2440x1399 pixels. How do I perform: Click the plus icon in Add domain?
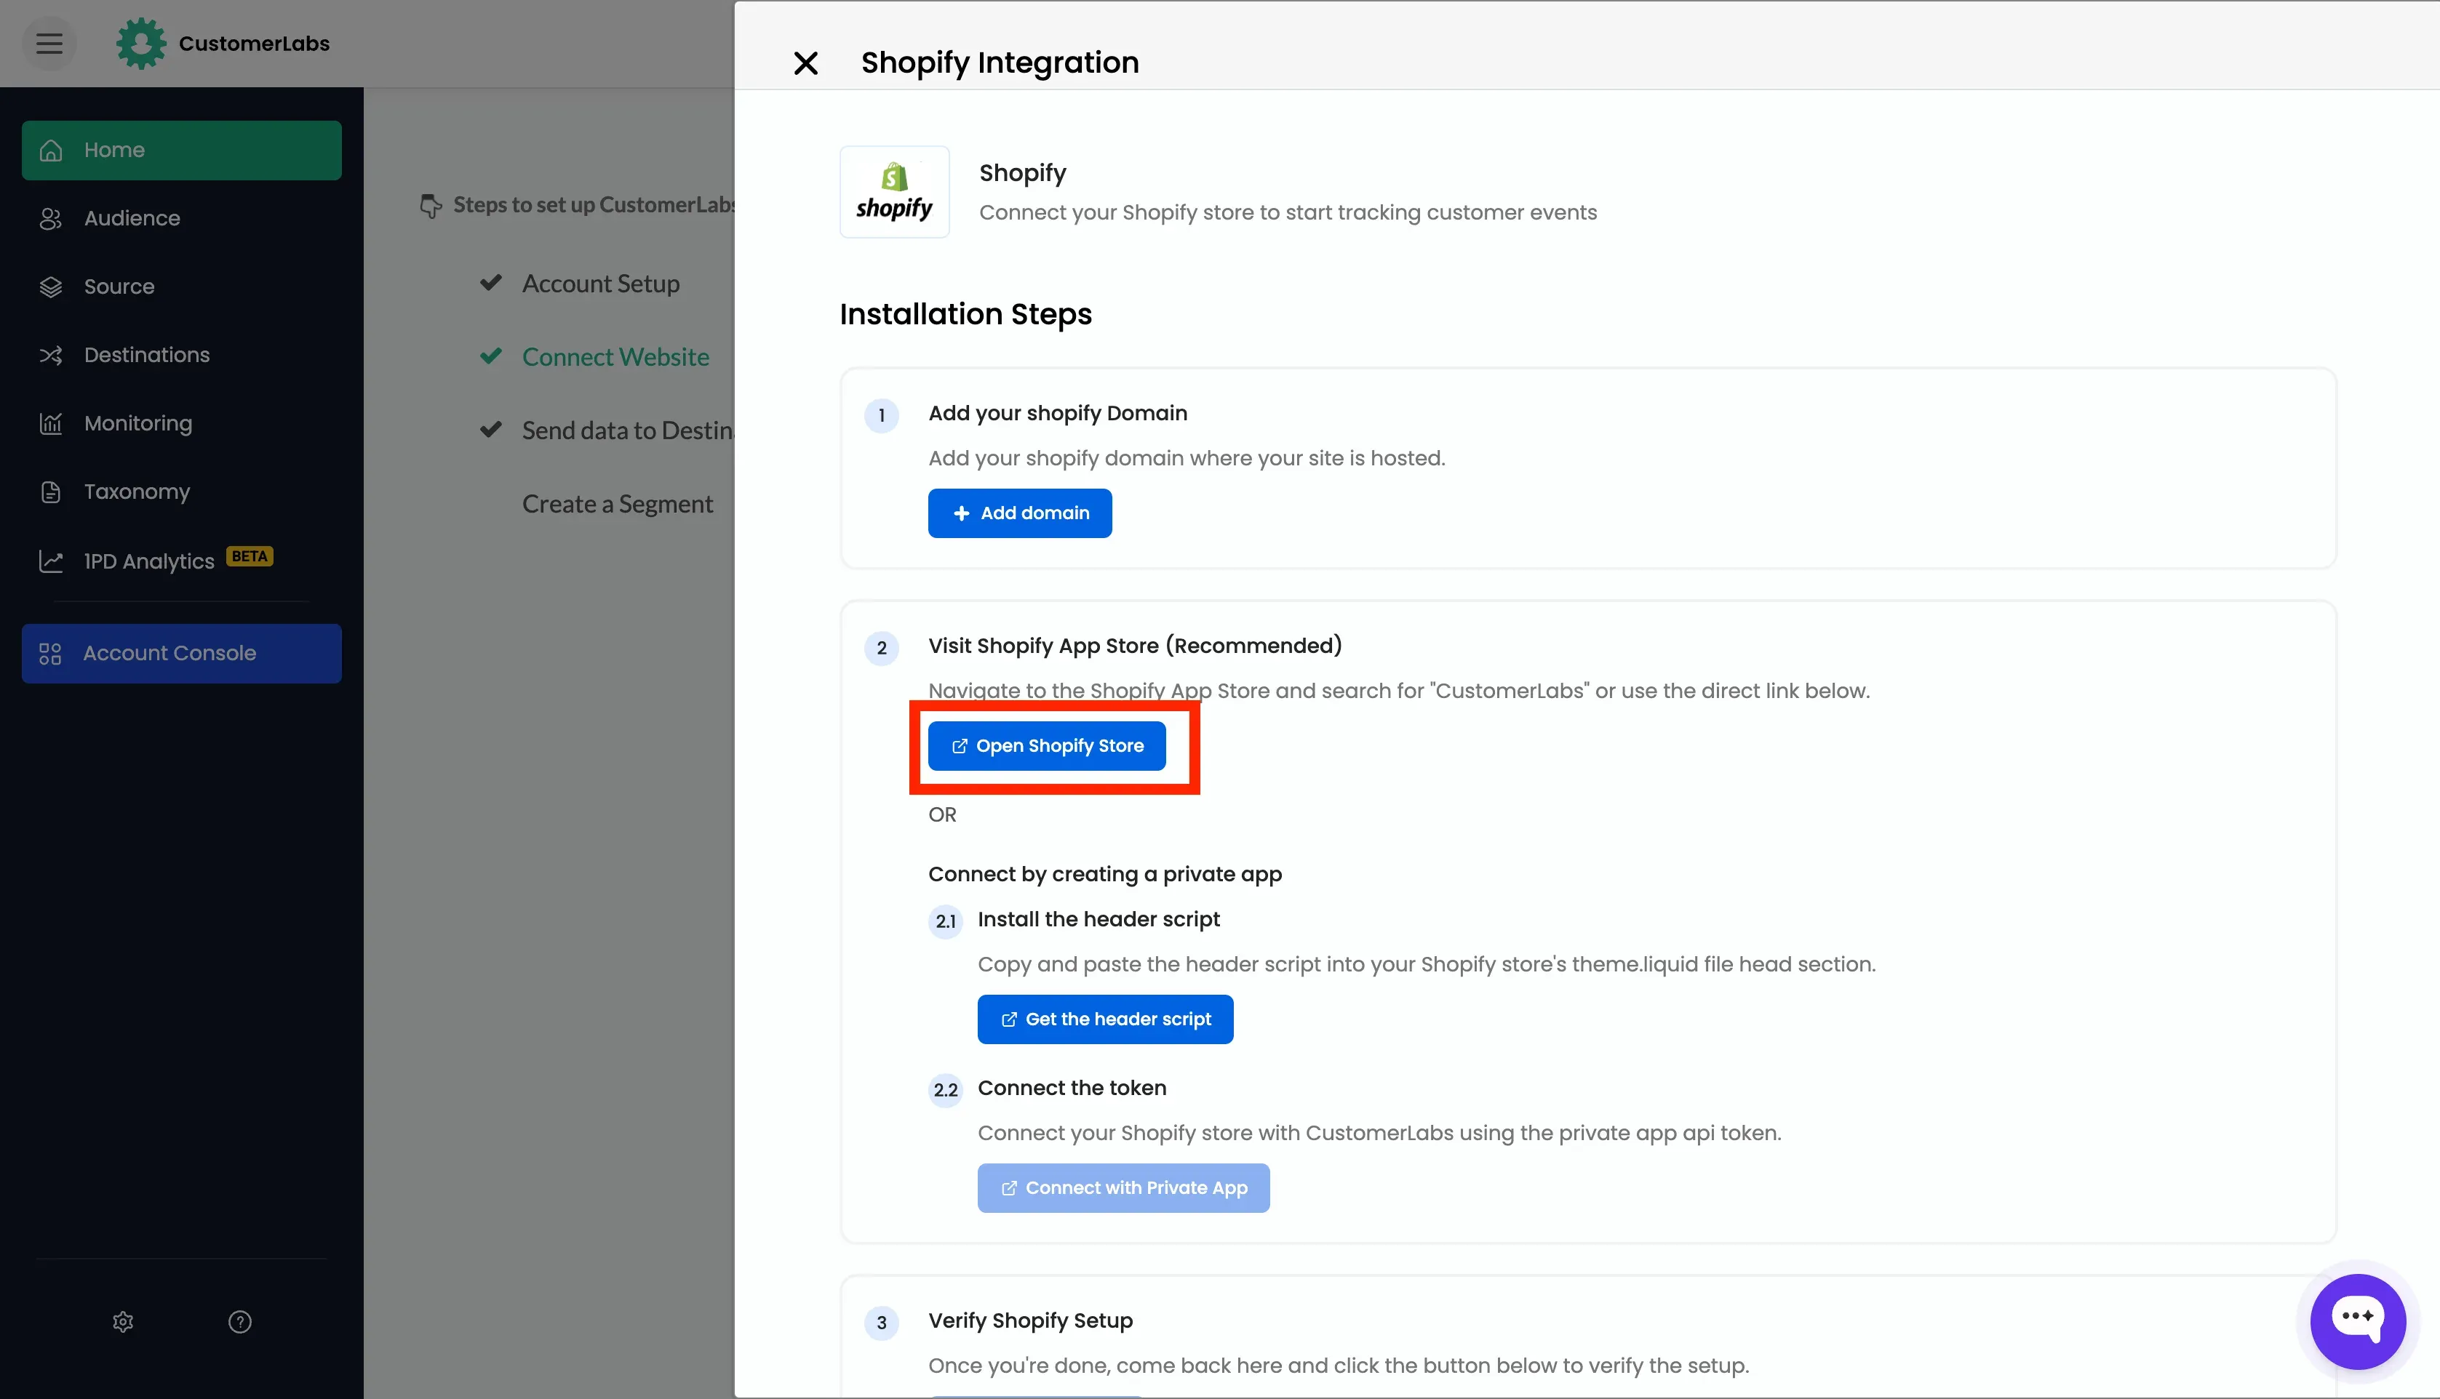(961, 513)
